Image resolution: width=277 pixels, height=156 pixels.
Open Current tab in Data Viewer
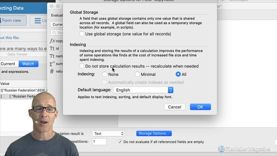9,64
